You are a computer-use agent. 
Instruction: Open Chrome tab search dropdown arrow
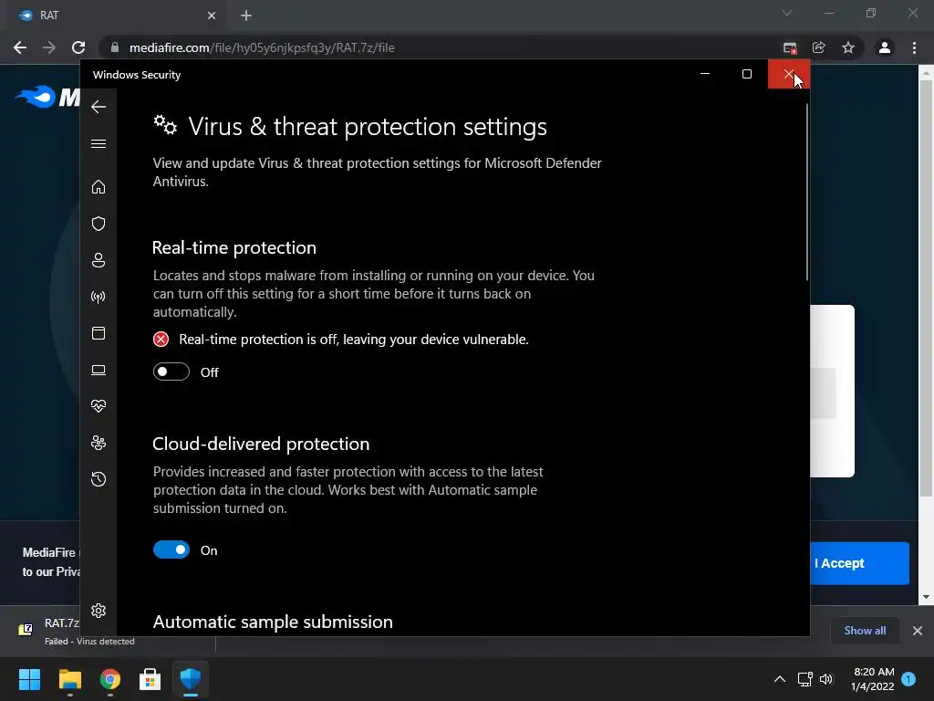tap(787, 13)
